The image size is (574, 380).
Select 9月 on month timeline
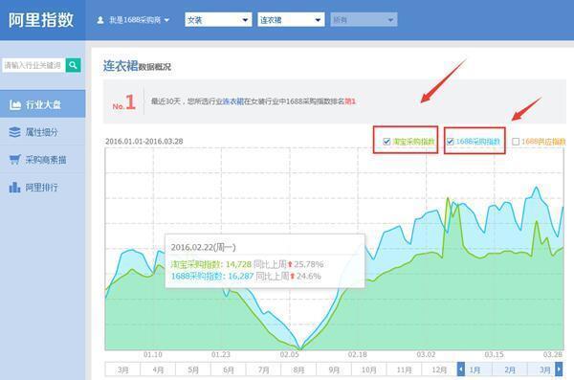(x=334, y=369)
